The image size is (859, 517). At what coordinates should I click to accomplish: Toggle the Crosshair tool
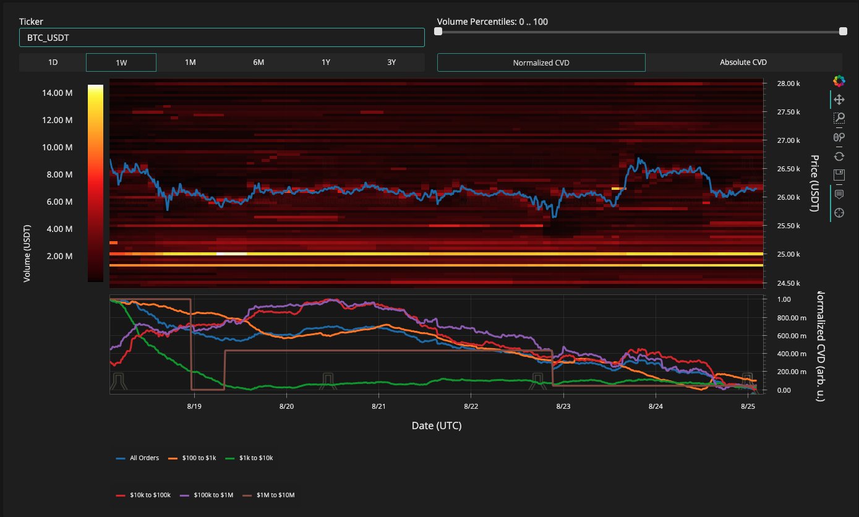click(839, 213)
